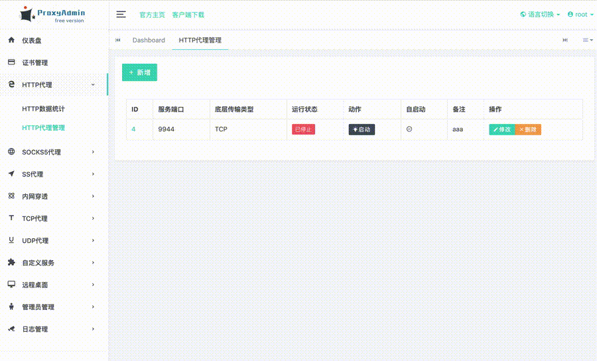The height and width of the screenshot is (361, 597).
Task: Expand the 内网穿透 chevron
Action: (x=93, y=196)
